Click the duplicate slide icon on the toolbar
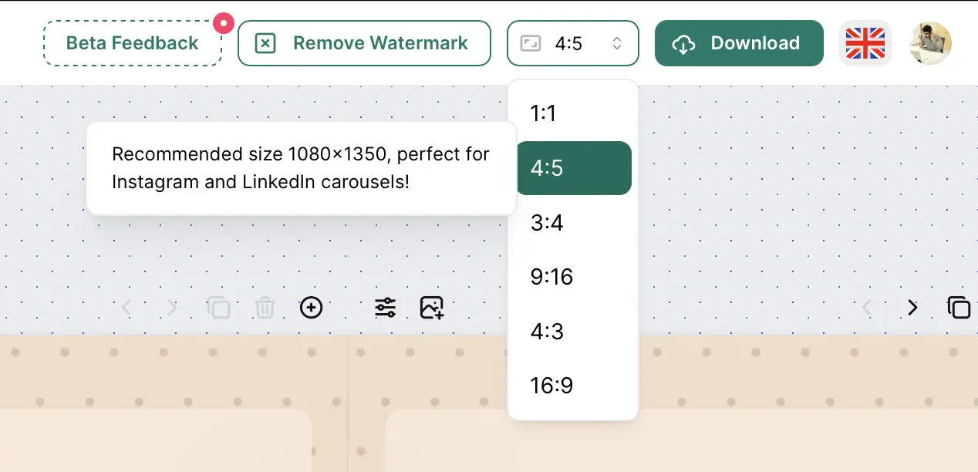The image size is (978, 472). click(x=219, y=307)
